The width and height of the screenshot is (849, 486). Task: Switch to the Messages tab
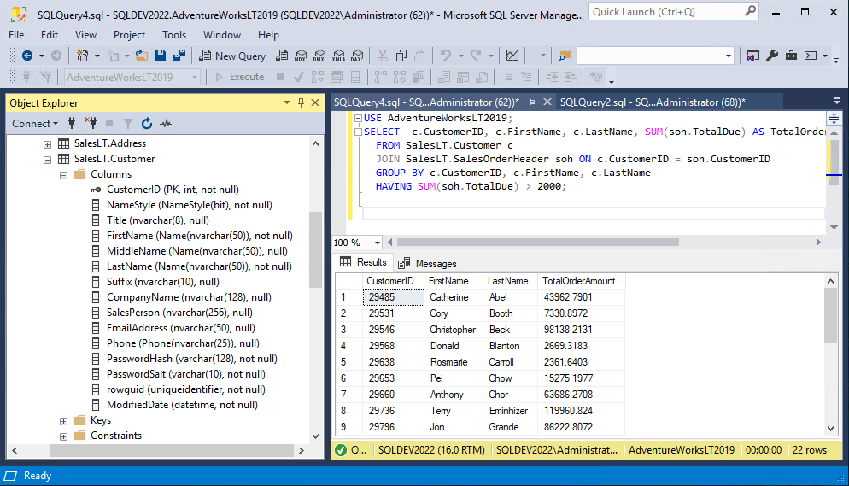click(428, 264)
